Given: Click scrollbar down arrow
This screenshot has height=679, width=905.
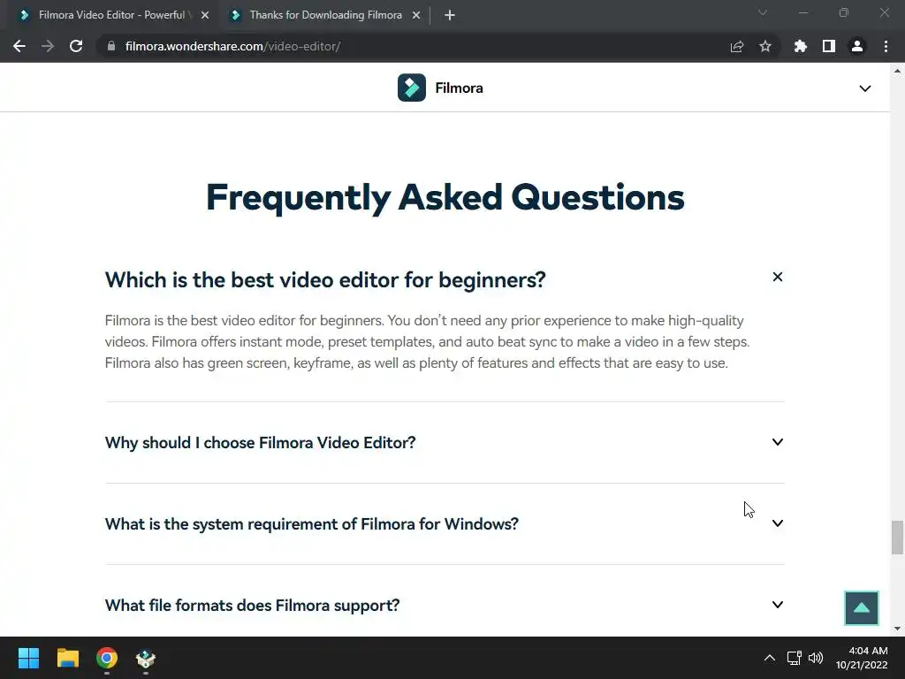Looking at the screenshot, I should click(897, 629).
